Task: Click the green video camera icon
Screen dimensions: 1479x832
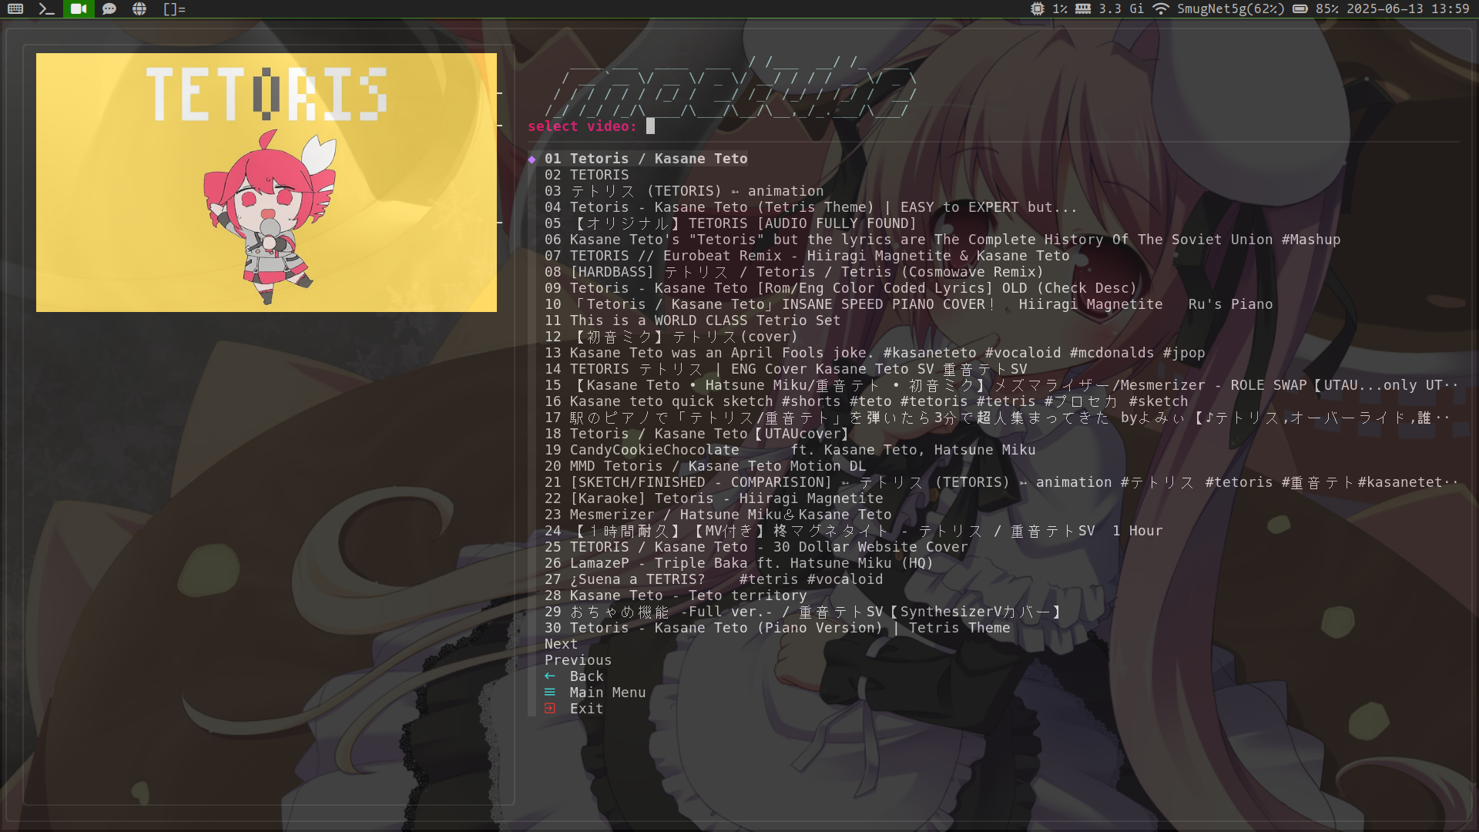Action: (x=79, y=8)
